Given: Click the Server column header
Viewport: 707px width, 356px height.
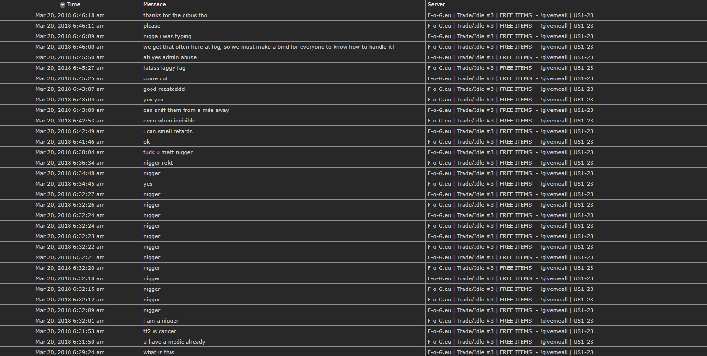Looking at the screenshot, I should coord(436,4).
